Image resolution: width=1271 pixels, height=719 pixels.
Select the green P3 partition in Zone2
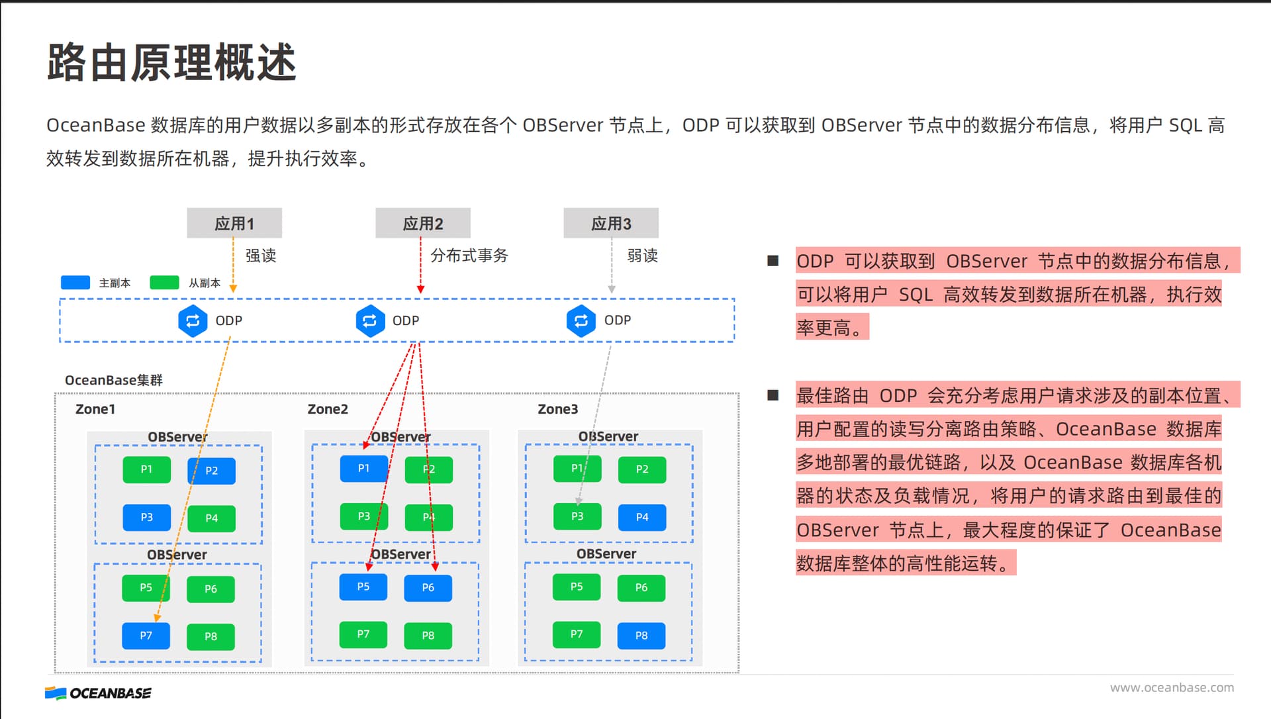coord(363,516)
